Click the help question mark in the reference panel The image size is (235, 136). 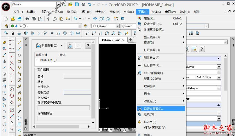pos(88,46)
